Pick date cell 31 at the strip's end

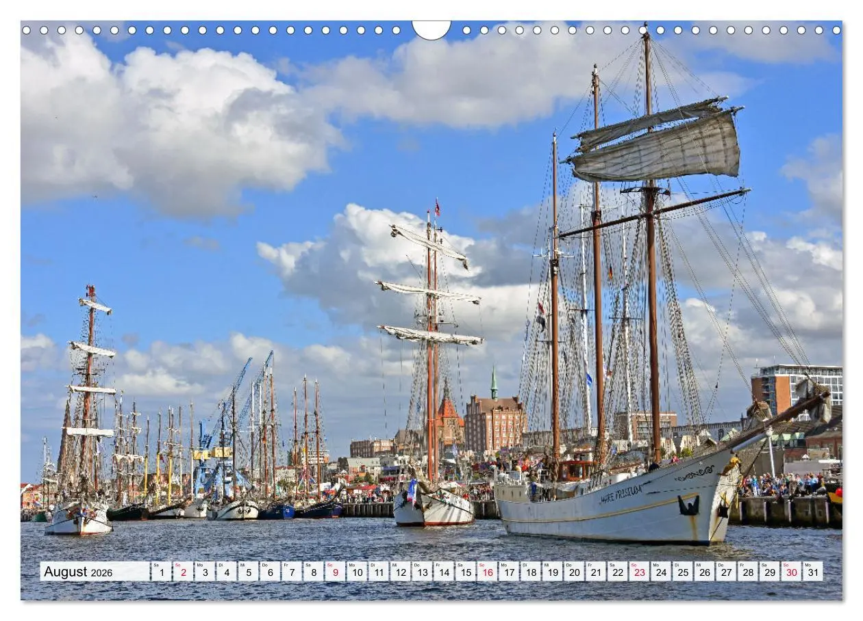[x=813, y=572]
